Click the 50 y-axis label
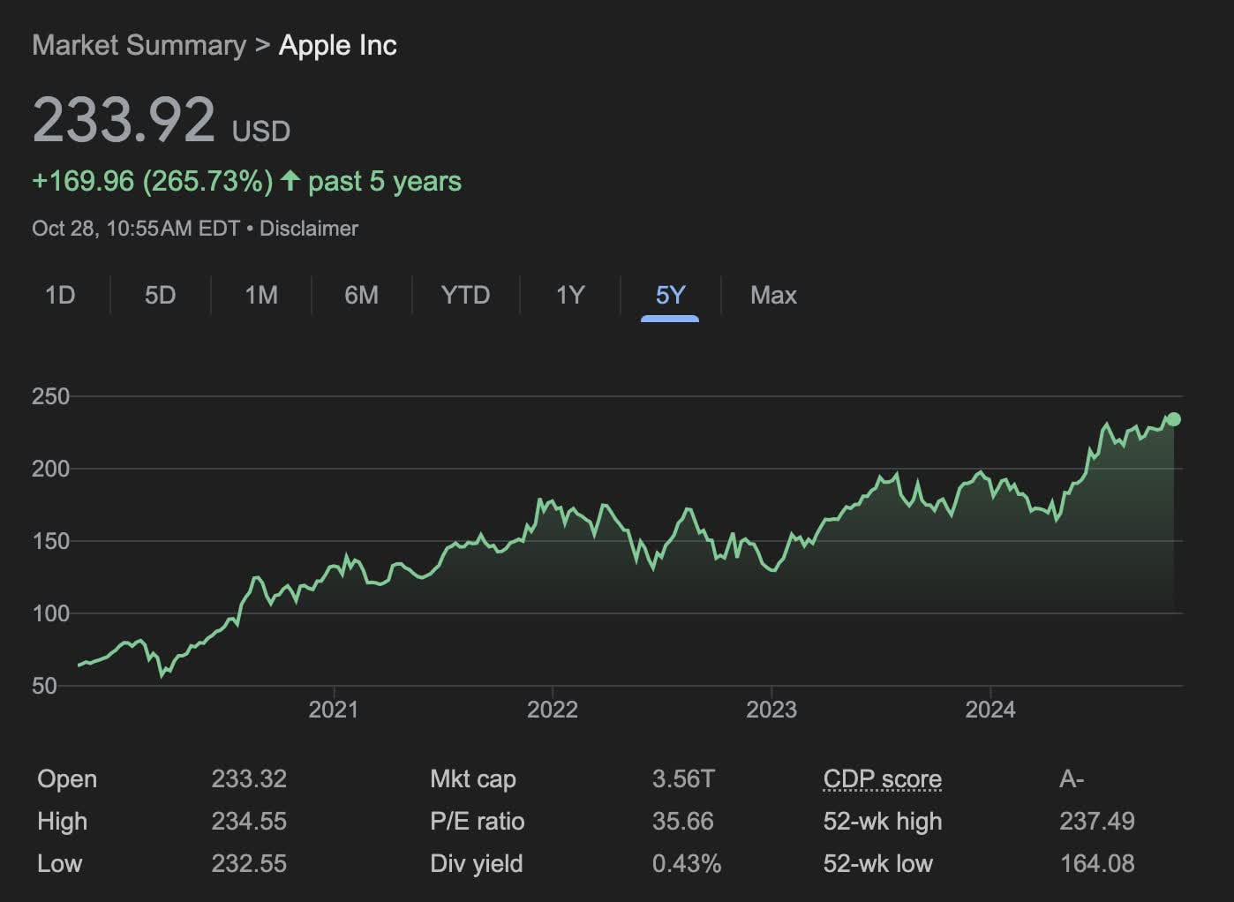 pyautogui.click(x=44, y=687)
